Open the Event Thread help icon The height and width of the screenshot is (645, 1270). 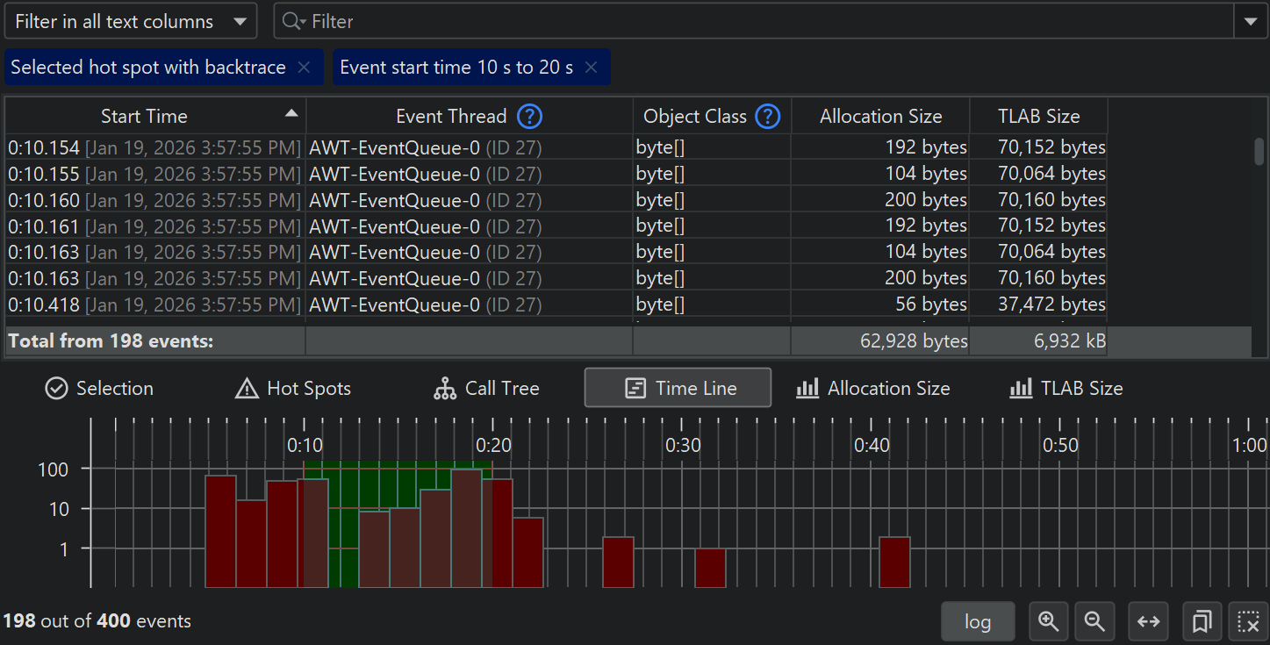[529, 116]
